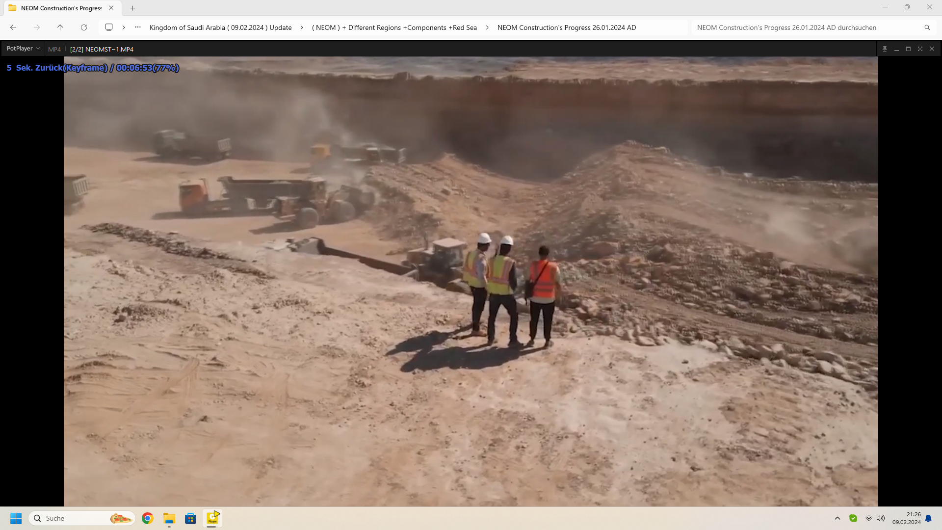This screenshot has width=942, height=530.
Task: Add a new File Explorer tab
Action: click(132, 8)
